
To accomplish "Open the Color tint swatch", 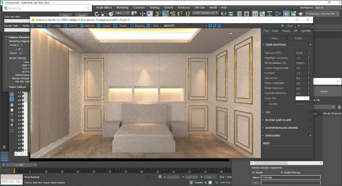I will click(x=302, y=99).
